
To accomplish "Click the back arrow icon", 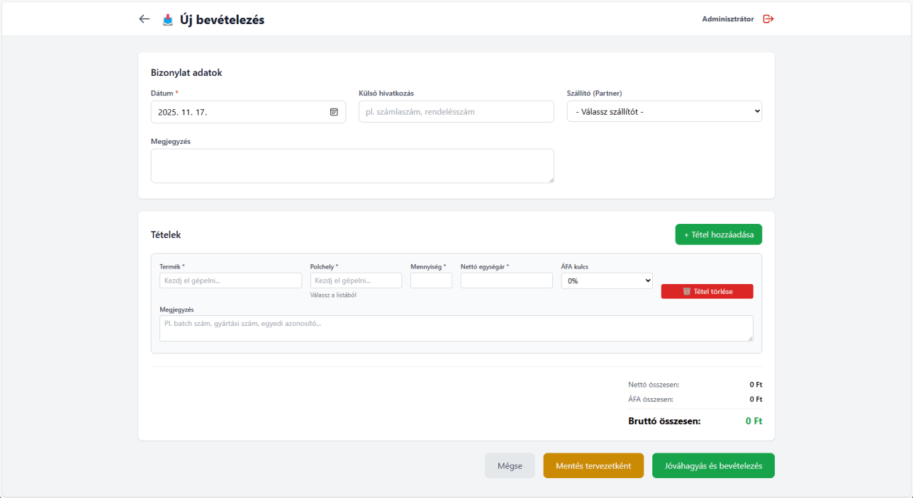I will (145, 19).
